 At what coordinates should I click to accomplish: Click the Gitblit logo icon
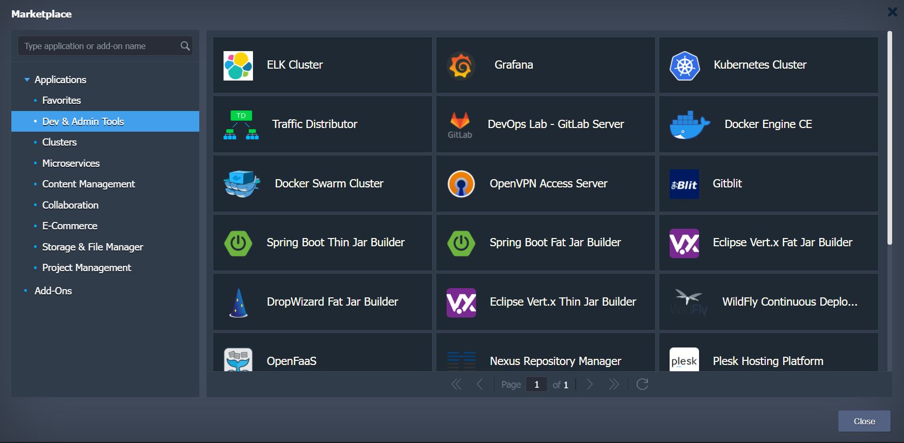coord(684,184)
